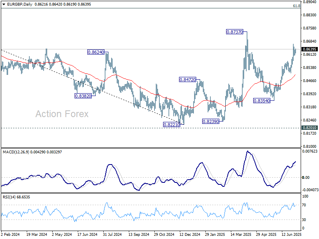Click the 0.81000 price axis value

click(x=309, y=146)
